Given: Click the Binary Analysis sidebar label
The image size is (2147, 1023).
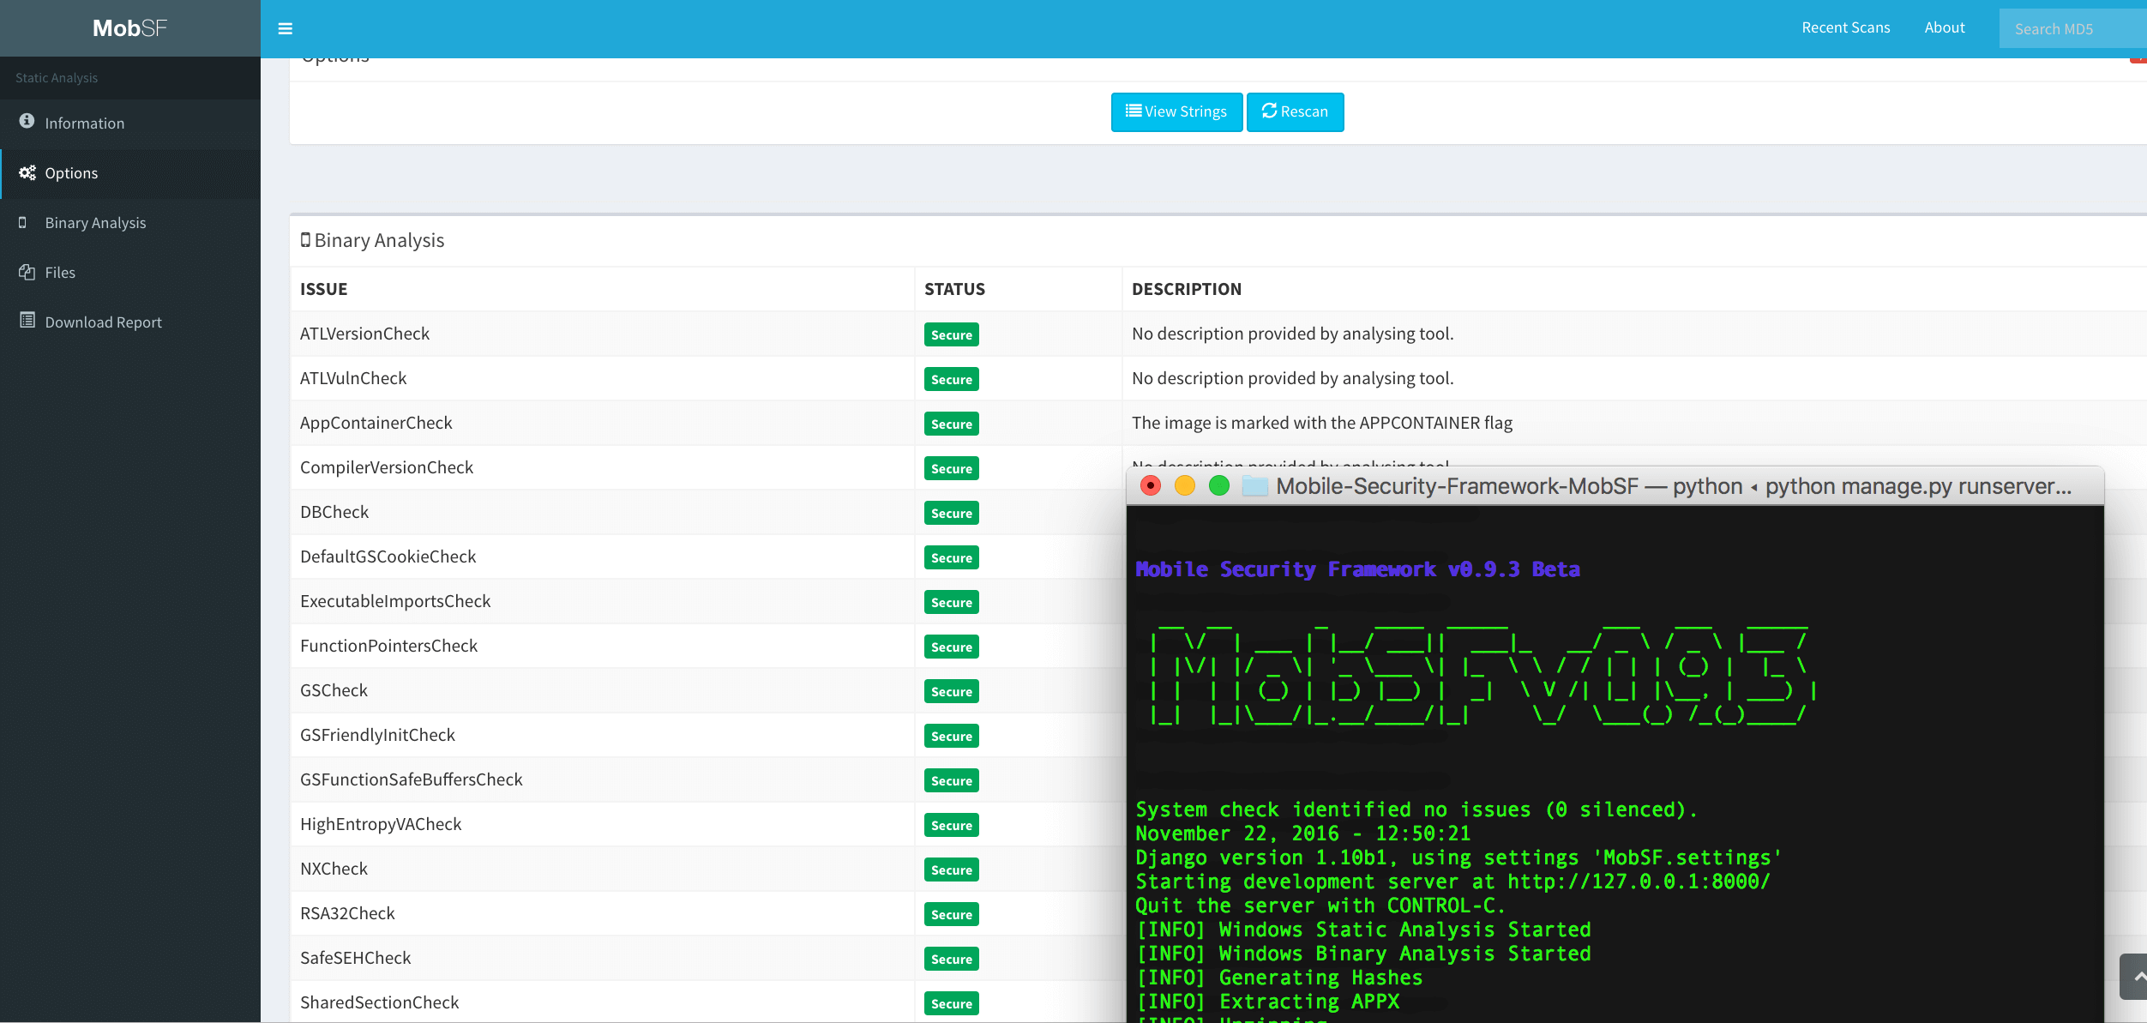Looking at the screenshot, I should (95, 223).
